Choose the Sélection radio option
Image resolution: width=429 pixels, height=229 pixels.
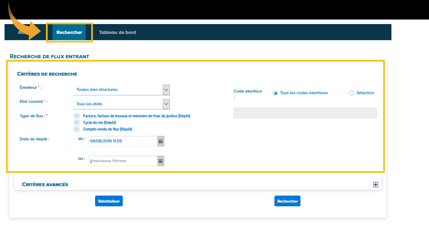pyautogui.click(x=352, y=93)
